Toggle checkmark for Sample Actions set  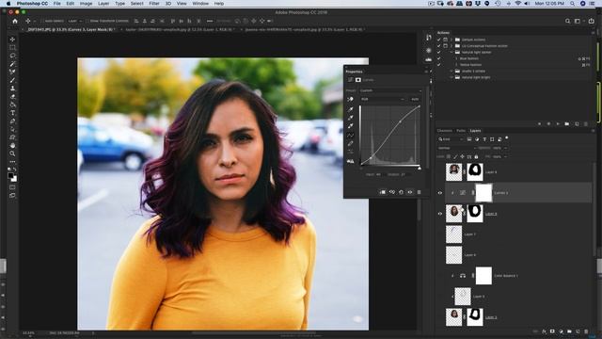pos(439,40)
